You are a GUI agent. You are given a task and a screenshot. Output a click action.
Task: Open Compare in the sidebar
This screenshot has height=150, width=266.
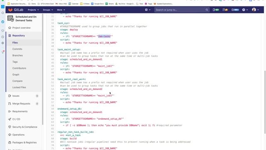17,81
